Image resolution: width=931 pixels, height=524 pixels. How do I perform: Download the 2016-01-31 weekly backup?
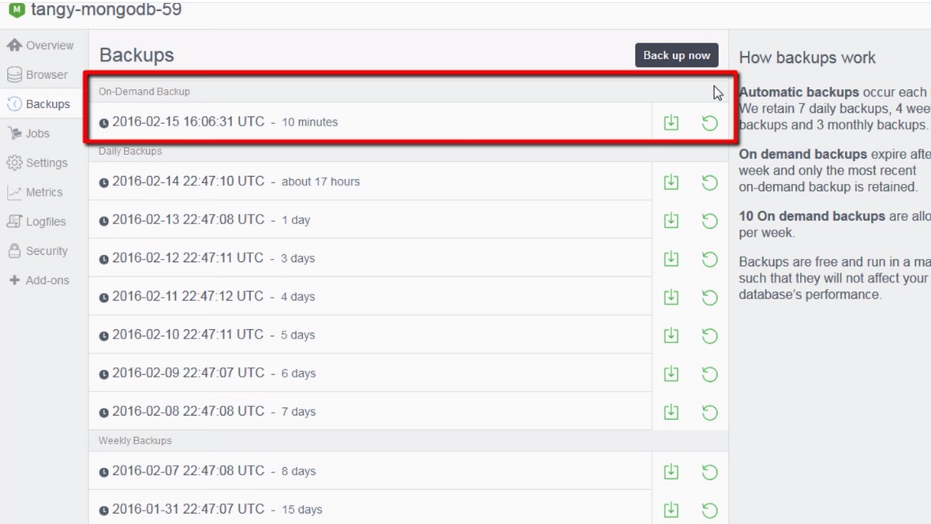tap(671, 510)
